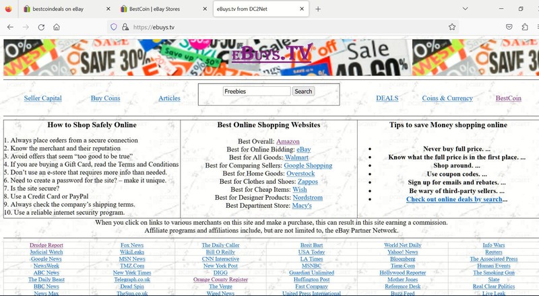Open the Nordstrom link
This screenshot has width=539, height=296.
point(308,198)
